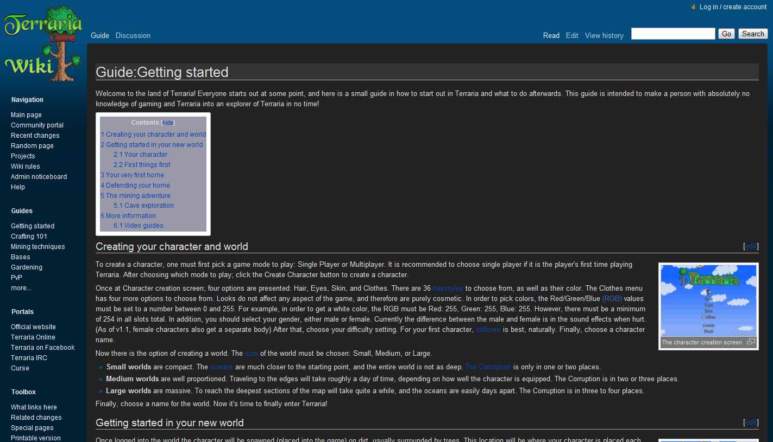773x442 pixels.
Task: Jump to 6.1 Video guides
Action: click(138, 226)
